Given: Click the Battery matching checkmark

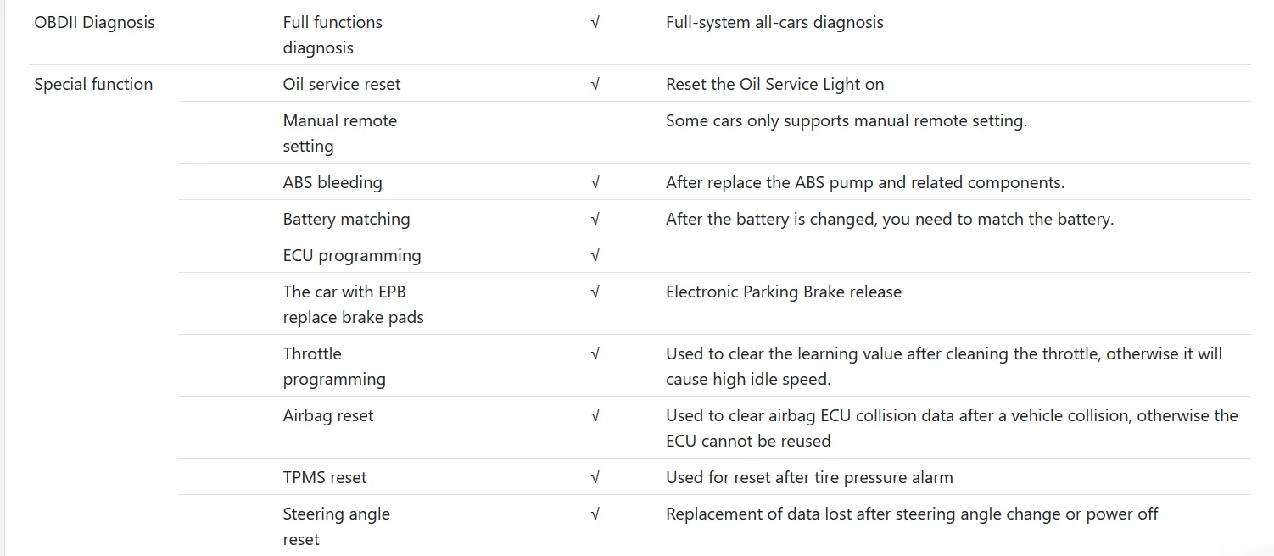Looking at the screenshot, I should [595, 219].
